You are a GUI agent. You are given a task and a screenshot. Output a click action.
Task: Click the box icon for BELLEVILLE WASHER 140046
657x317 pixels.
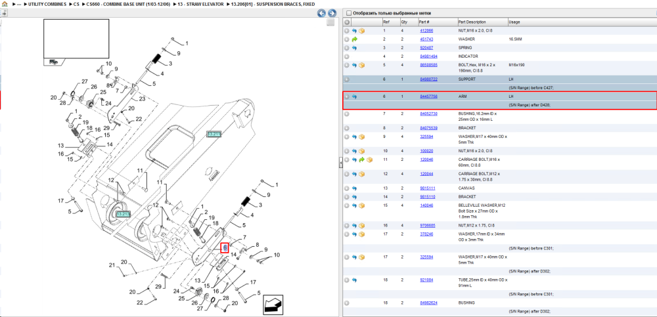(x=361, y=205)
